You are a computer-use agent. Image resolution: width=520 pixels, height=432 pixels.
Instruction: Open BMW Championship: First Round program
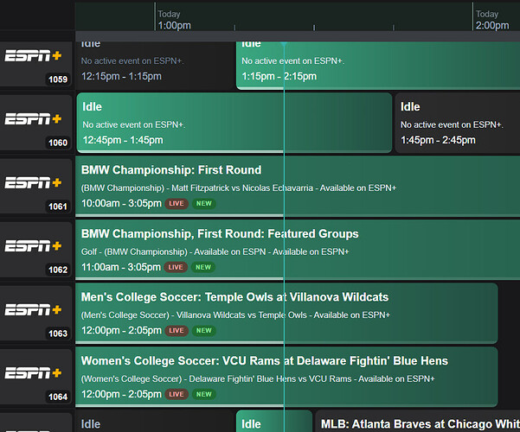[298, 187]
